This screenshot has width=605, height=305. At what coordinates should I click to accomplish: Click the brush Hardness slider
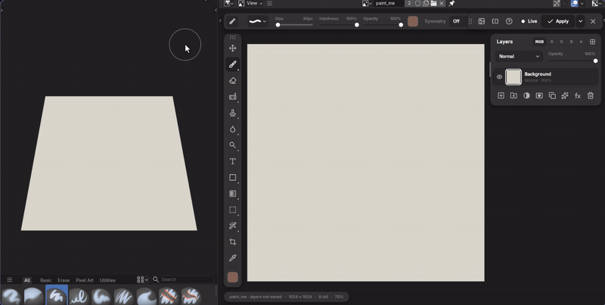pyautogui.click(x=338, y=25)
